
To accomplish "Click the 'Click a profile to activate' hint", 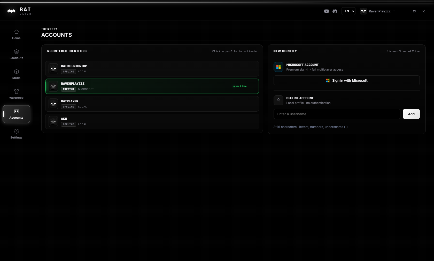I will pos(235,51).
